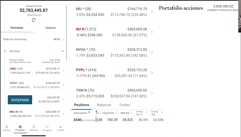Open the Explorar compass icon

click(x=7, y=127)
